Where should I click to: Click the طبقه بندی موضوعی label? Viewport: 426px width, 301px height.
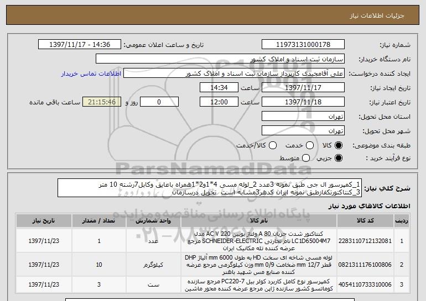coord(381,146)
